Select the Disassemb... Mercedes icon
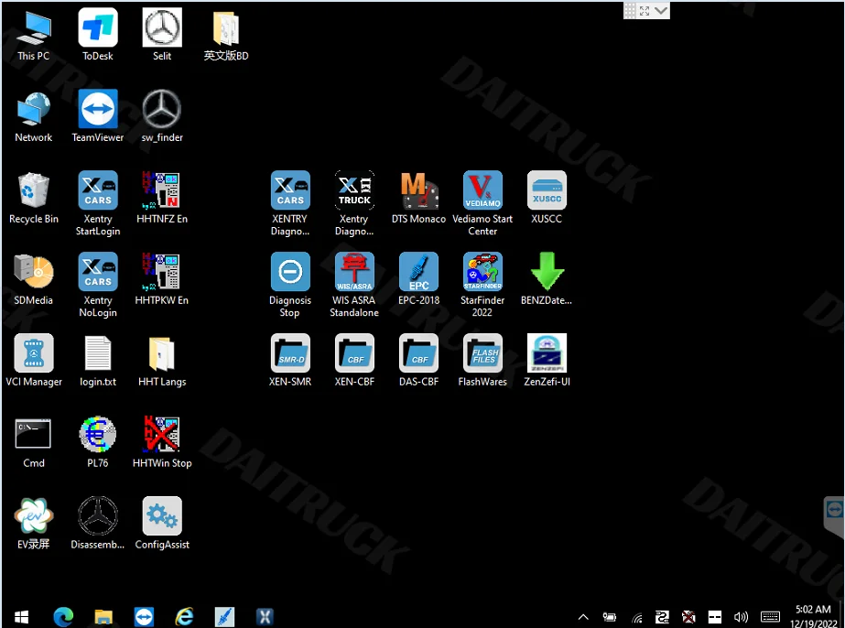 point(98,523)
